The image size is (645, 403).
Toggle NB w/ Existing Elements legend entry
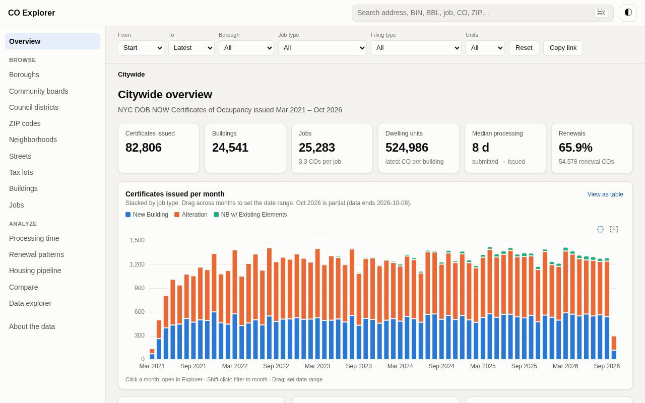click(x=250, y=215)
